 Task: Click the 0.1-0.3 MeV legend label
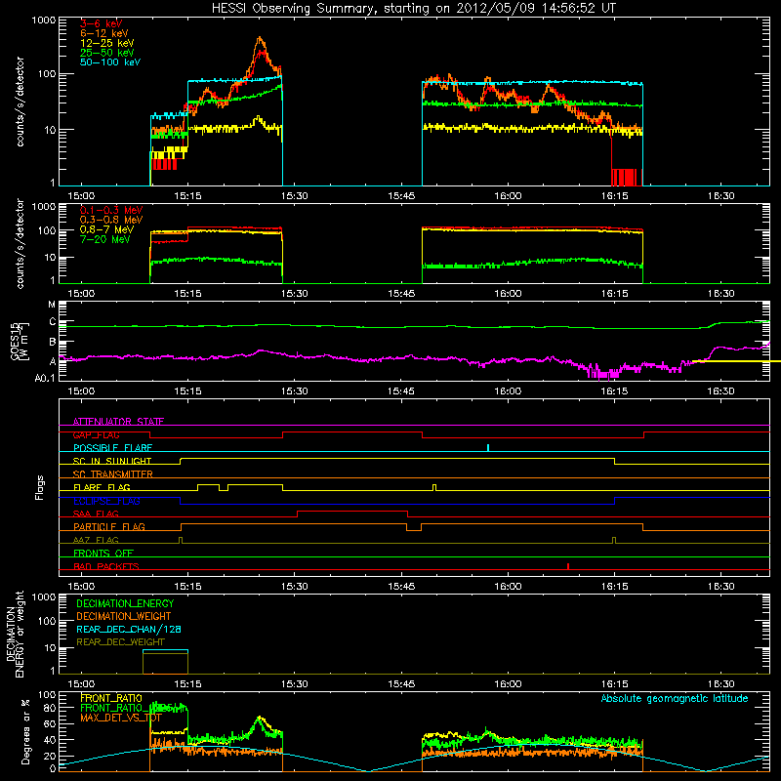(x=111, y=210)
